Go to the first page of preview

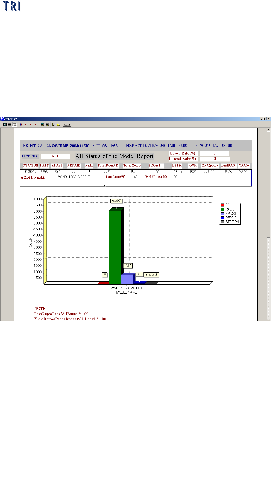(21, 125)
